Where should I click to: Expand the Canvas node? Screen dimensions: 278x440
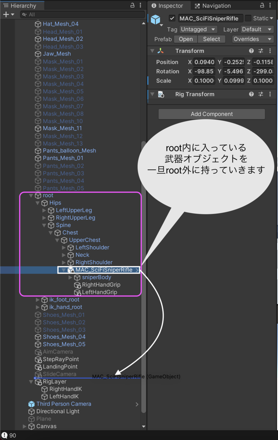tap(25, 426)
